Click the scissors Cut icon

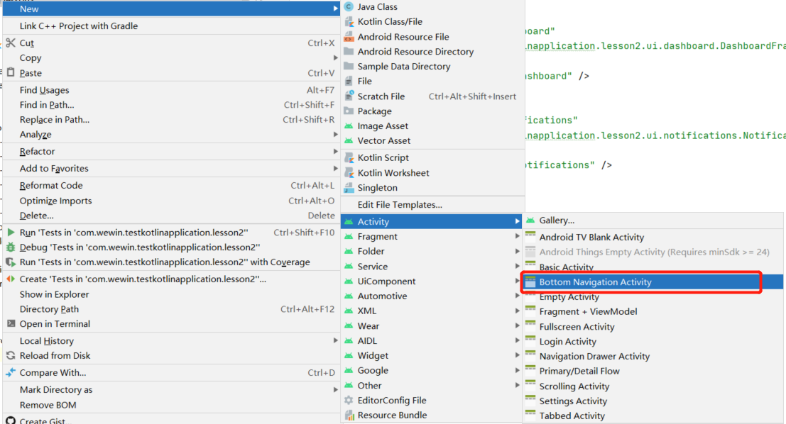[x=11, y=43]
